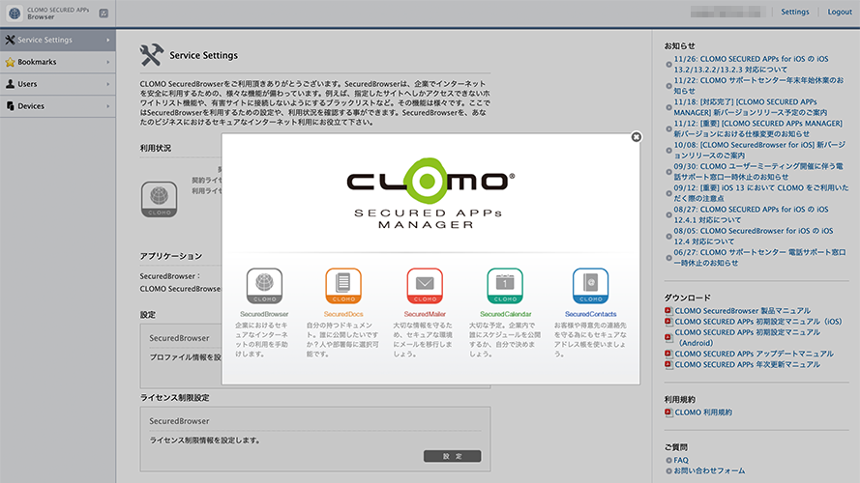Open the 08/27 iOS 12.4.1 support notice
Screen dimensions: 860x483
[752, 214]
